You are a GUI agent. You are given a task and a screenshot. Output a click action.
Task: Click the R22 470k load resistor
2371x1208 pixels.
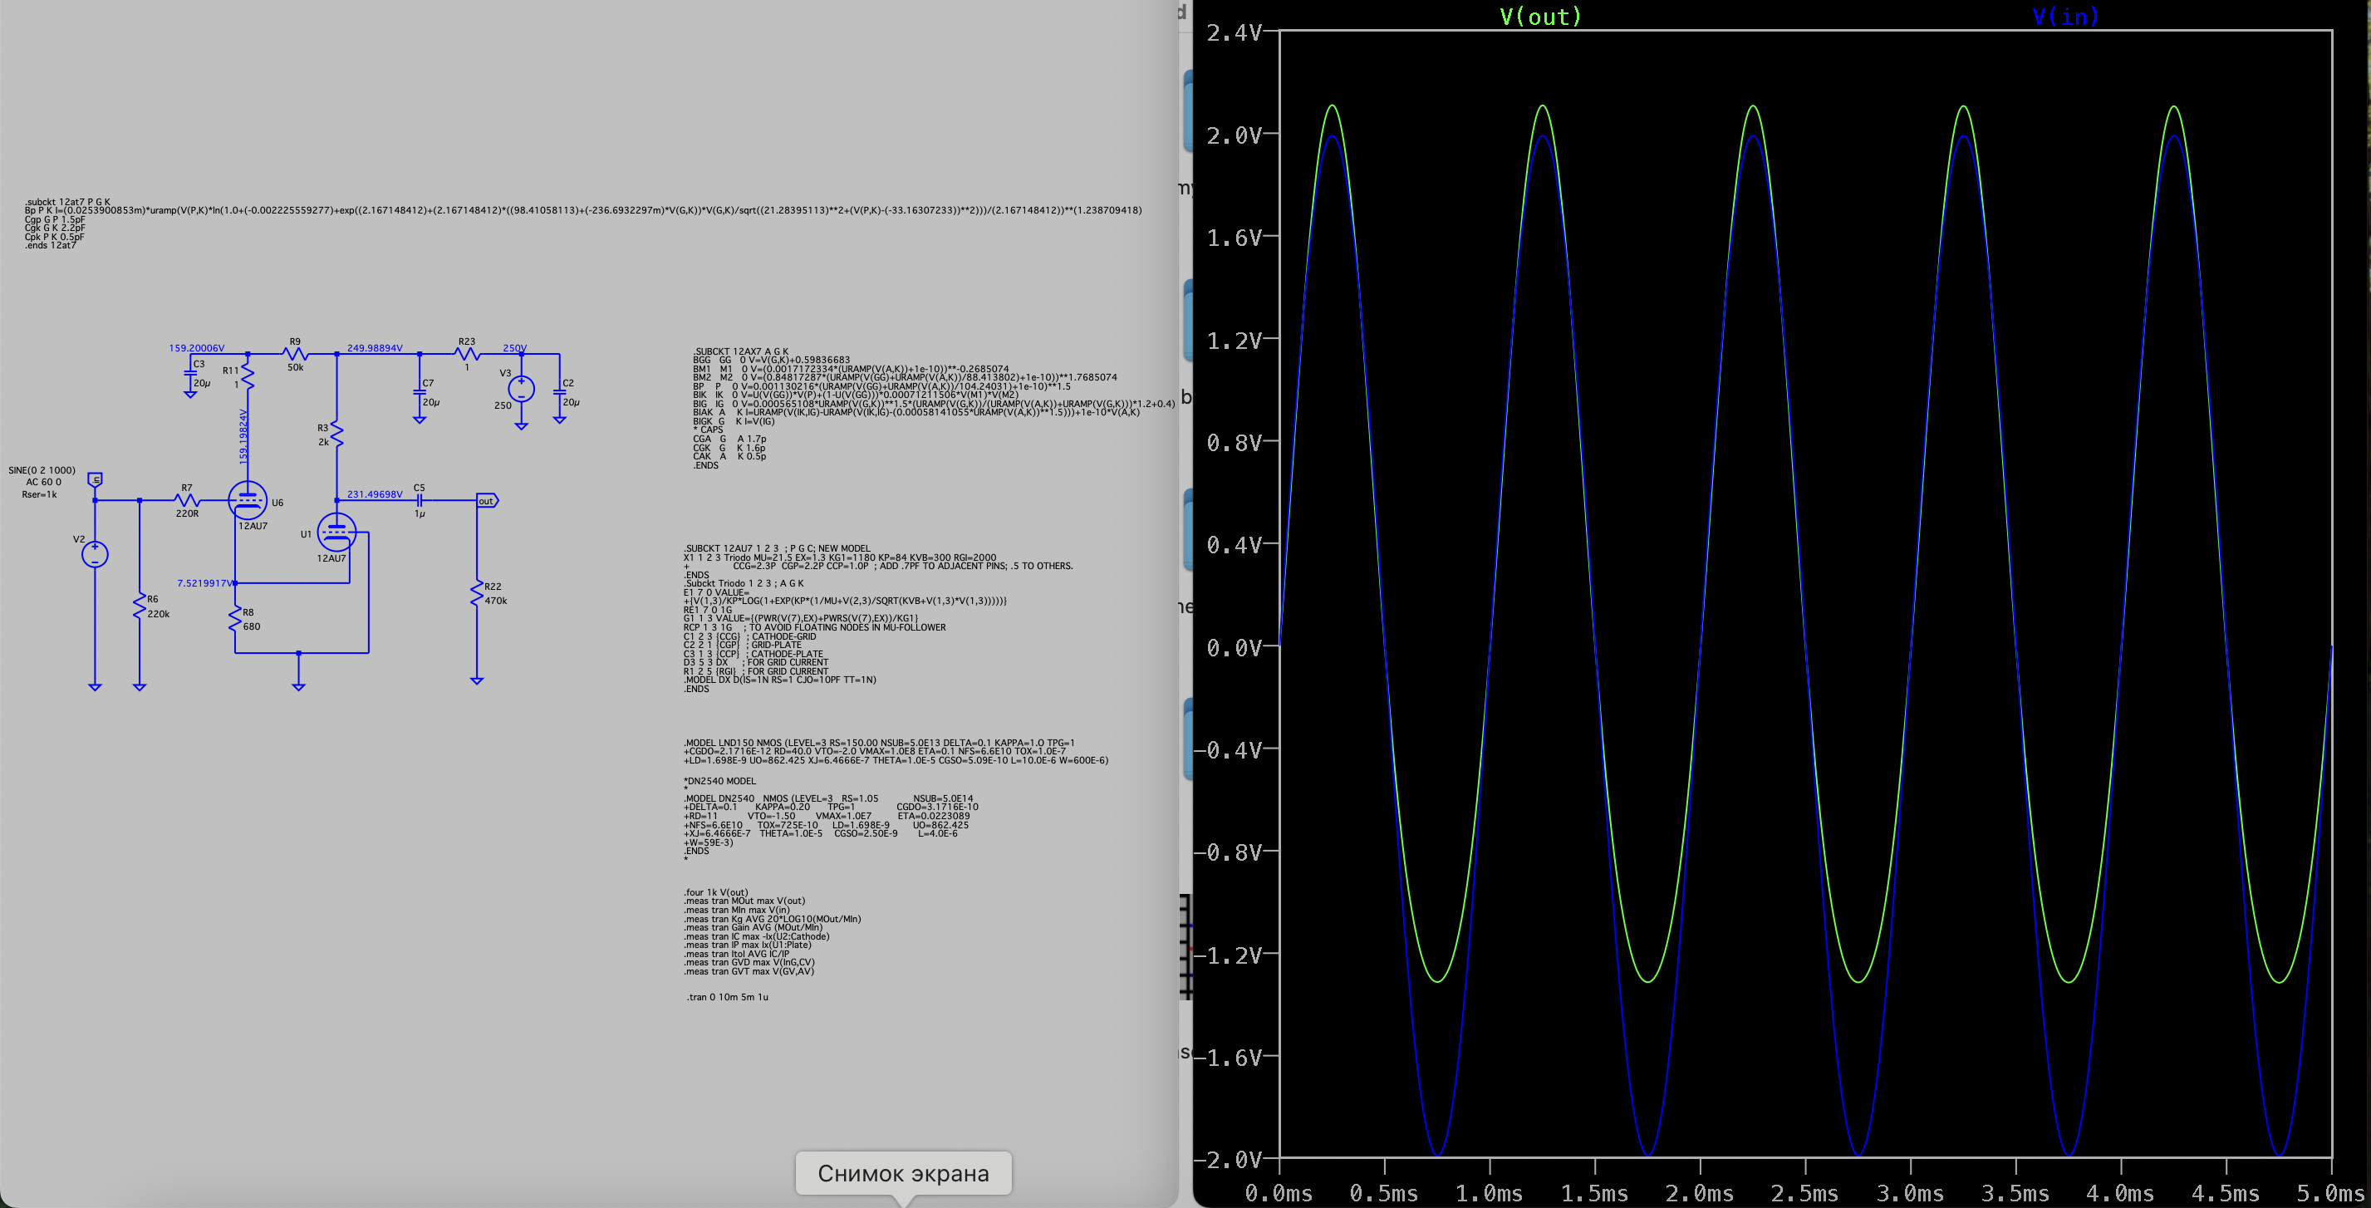(477, 592)
